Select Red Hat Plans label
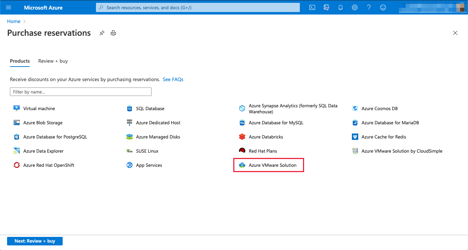The height and width of the screenshot is (250, 468). 263,151
